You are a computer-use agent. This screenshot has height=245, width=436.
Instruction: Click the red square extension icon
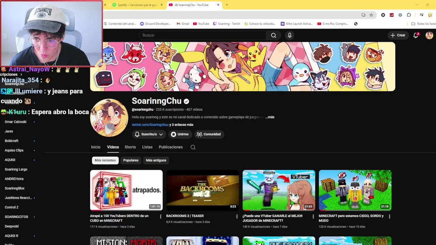click(392, 15)
